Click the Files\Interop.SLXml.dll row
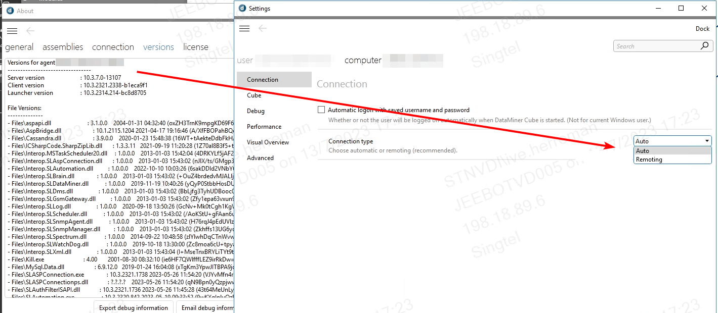 coord(120,252)
